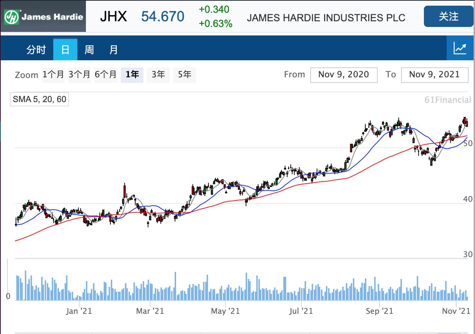Image resolution: width=475 pixels, height=334 pixels.
Task: Click the SMA 5, 20, 60 legend label
Action: 39,99
